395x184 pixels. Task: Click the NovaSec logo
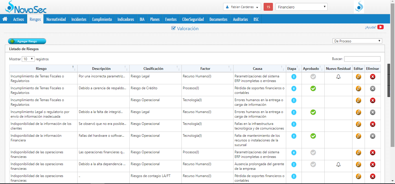[x=26, y=7]
